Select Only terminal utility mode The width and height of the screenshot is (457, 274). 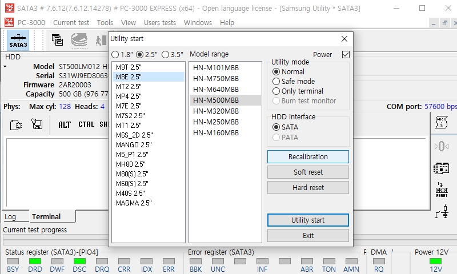pyautogui.click(x=276, y=91)
